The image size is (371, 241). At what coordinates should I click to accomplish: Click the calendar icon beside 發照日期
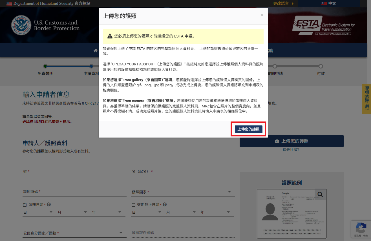[x=25, y=204]
